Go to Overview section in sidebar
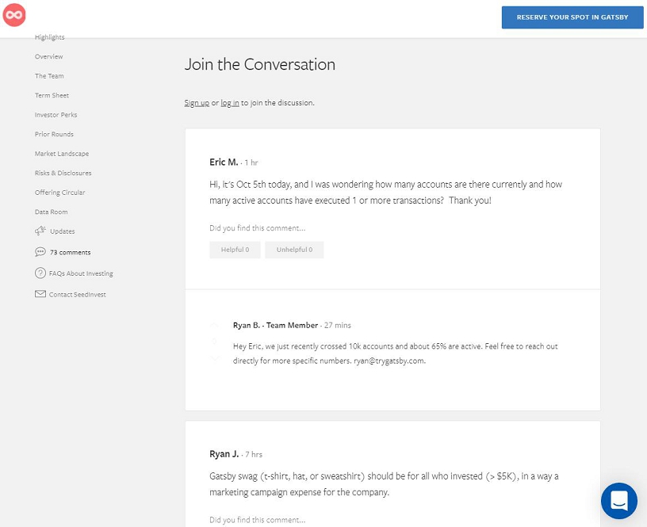This screenshot has height=527, width=647. (x=48, y=57)
